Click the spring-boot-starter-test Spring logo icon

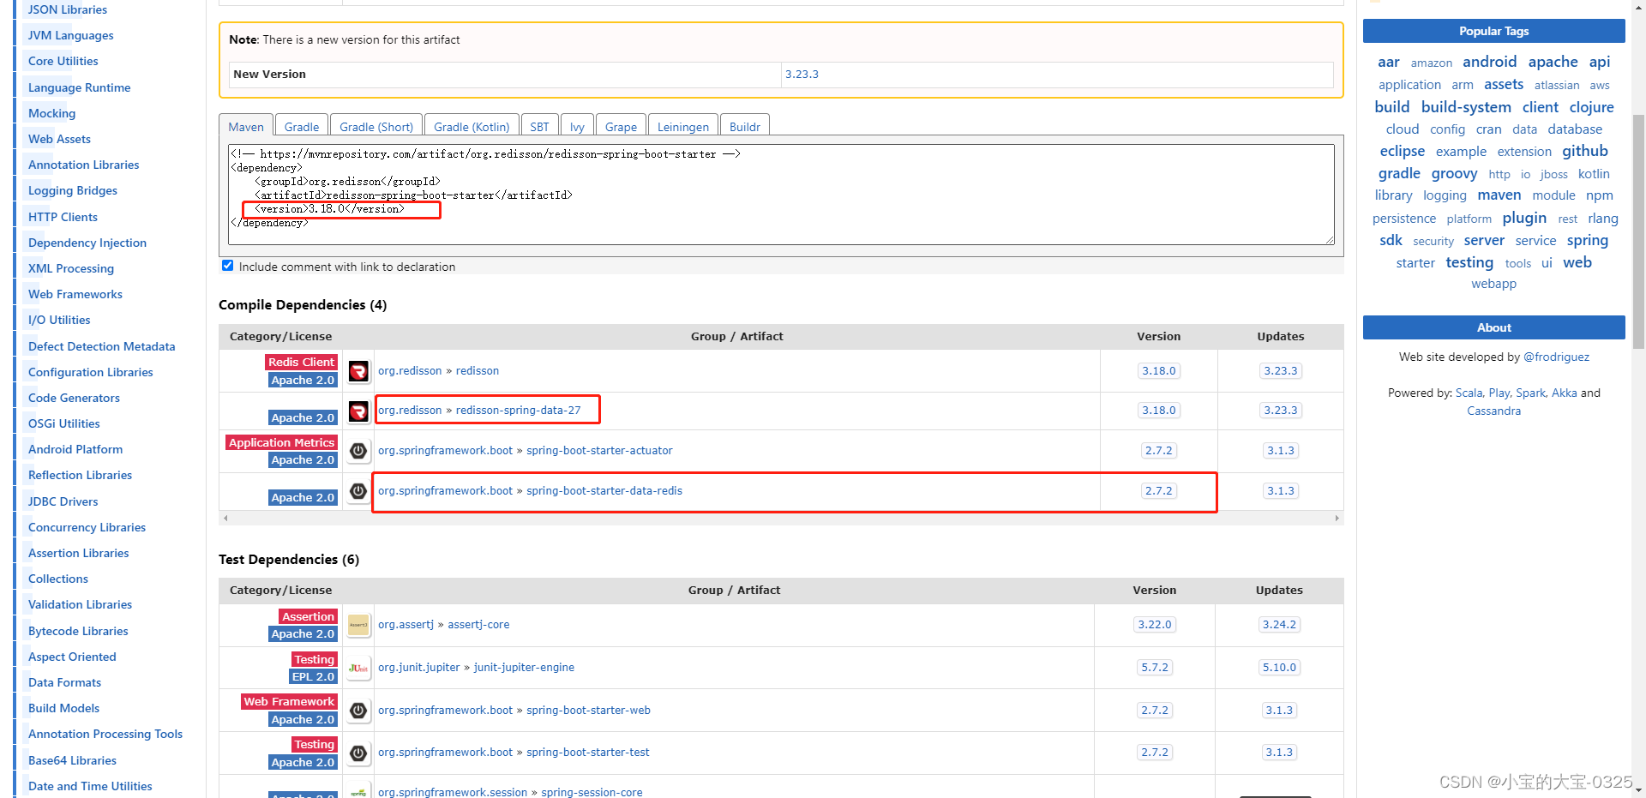(x=358, y=753)
